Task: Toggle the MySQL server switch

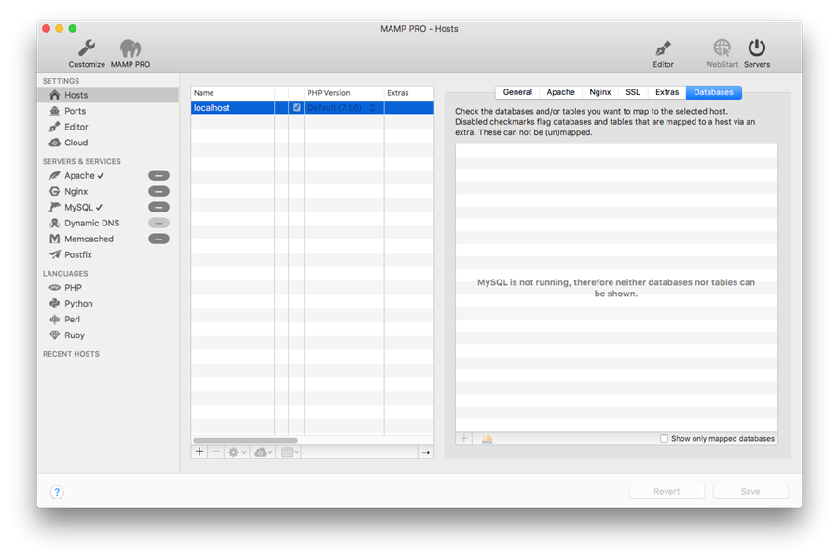Action: point(158,207)
